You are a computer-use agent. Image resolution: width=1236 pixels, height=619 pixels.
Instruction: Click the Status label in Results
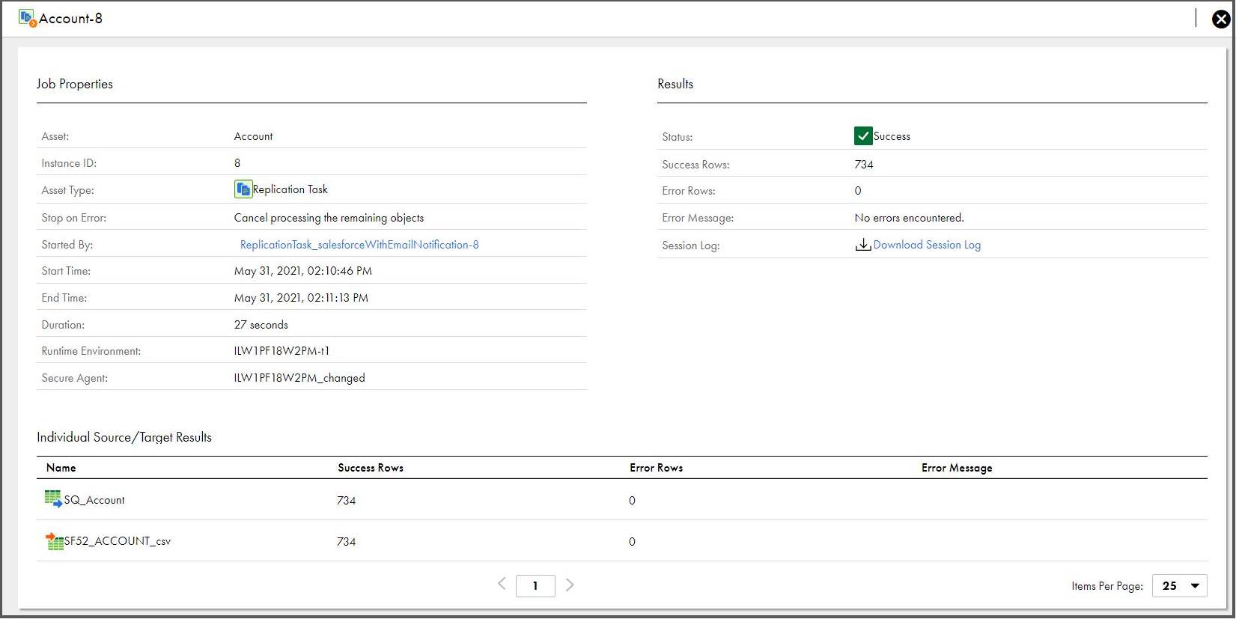(678, 137)
